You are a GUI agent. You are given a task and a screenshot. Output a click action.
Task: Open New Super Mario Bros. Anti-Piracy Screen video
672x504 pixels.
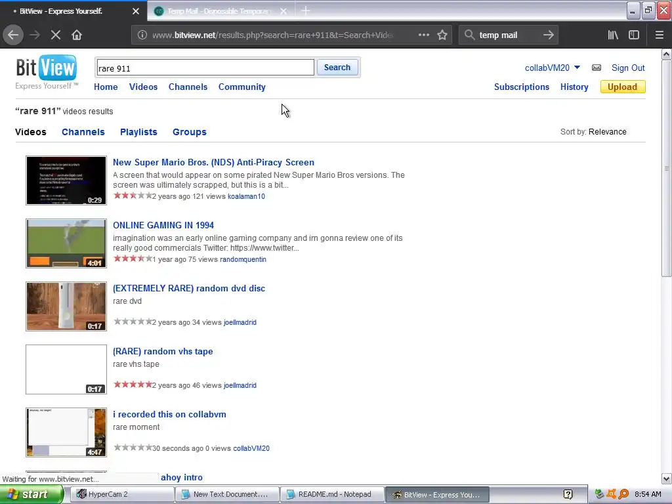(213, 163)
